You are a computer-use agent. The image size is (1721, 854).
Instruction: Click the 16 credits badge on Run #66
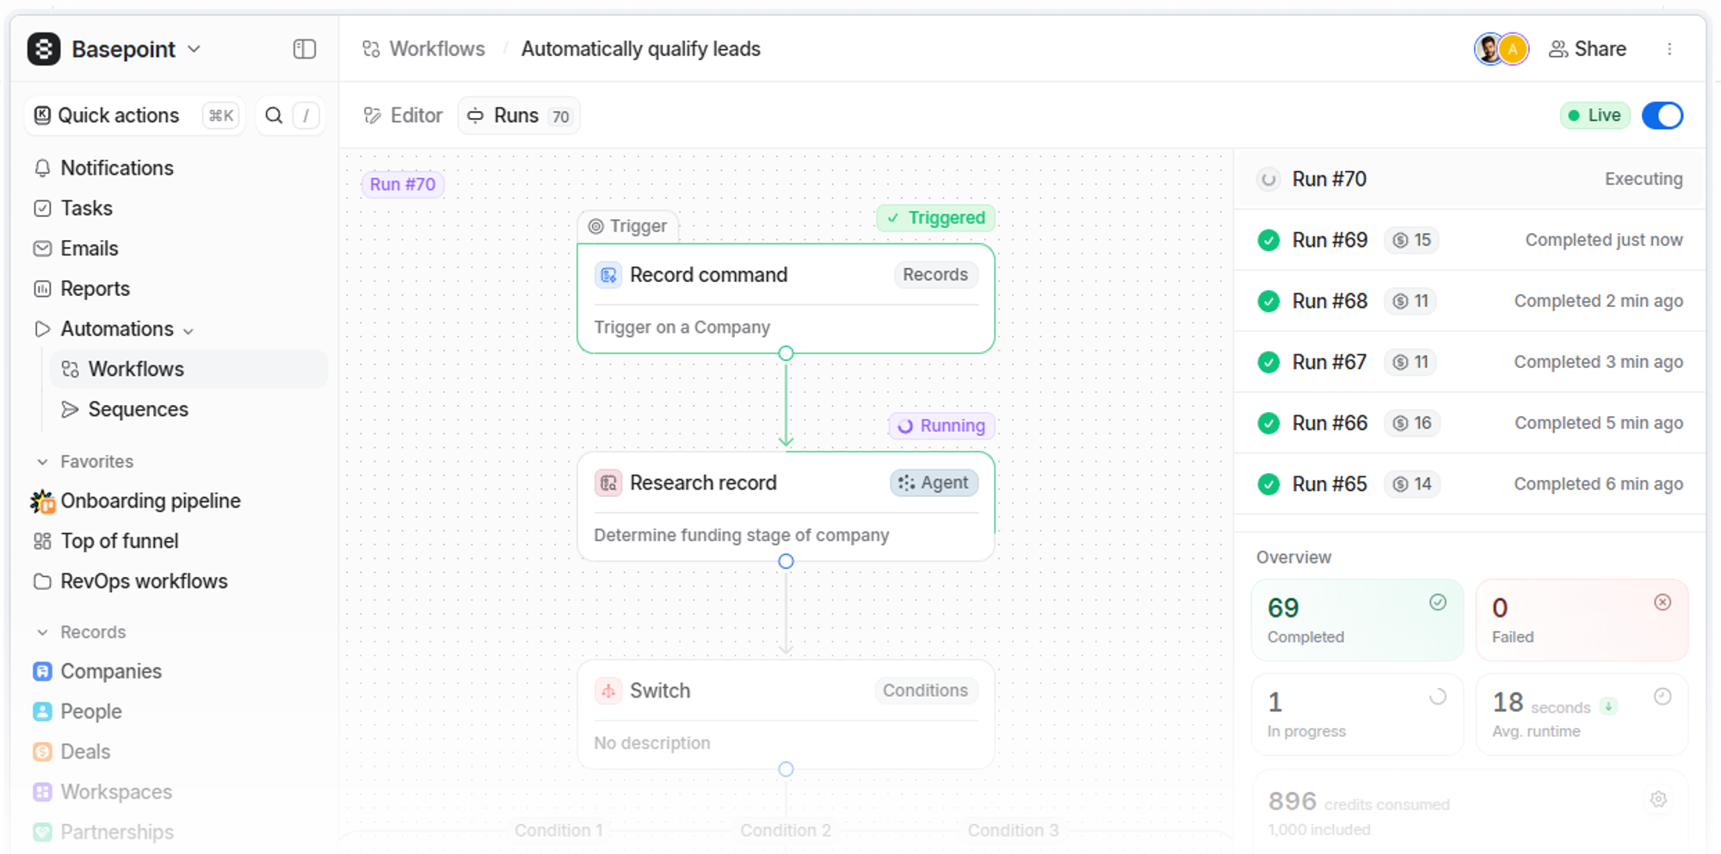pyautogui.click(x=1411, y=423)
